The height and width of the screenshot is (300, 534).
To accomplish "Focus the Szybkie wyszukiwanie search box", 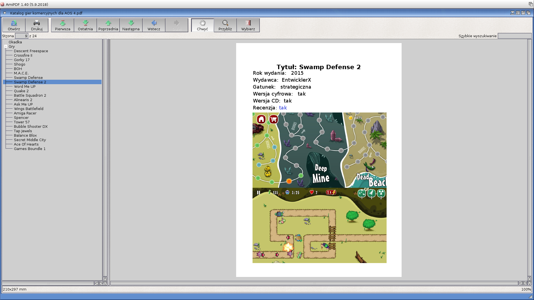I will click(x=515, y=36).
